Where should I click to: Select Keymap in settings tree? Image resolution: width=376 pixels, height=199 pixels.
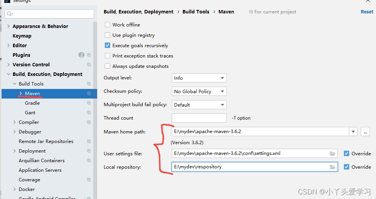click(22, 36)
